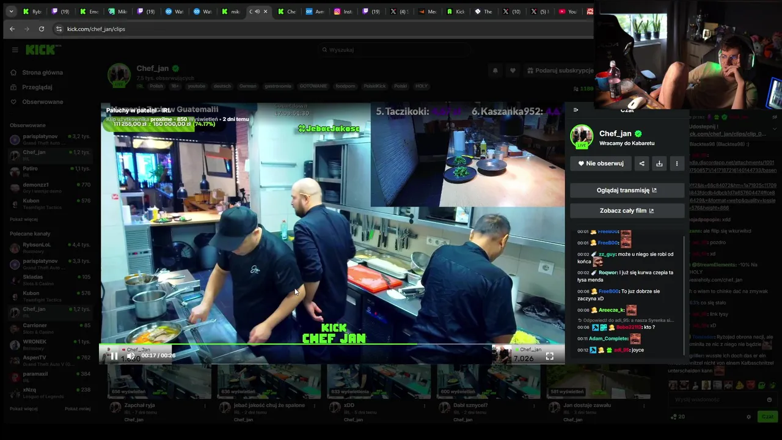Open Patiro channel in sidebar
Viewport: 782px width, 440px height.
click(49, 171)
